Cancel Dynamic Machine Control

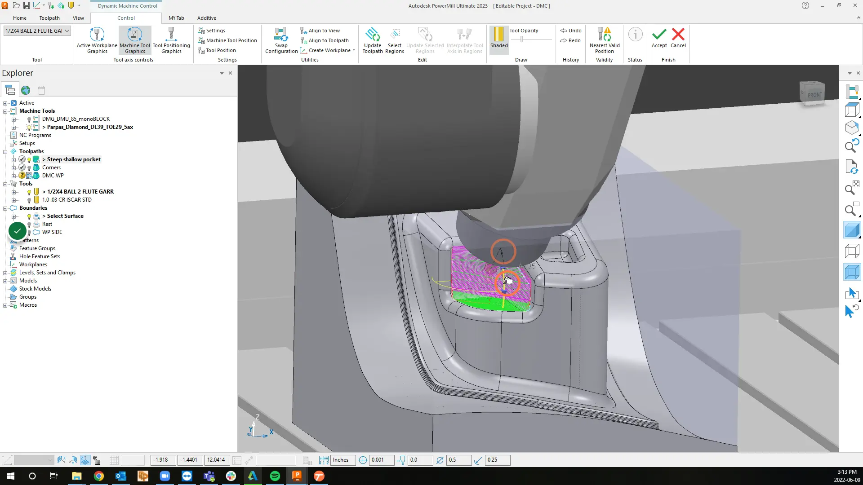tap(678, 38)
